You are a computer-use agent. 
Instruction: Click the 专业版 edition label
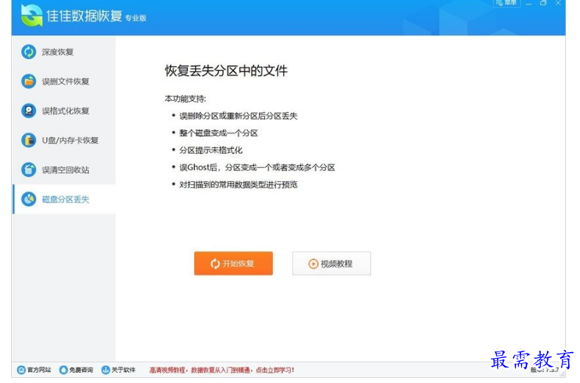point(135,18)
